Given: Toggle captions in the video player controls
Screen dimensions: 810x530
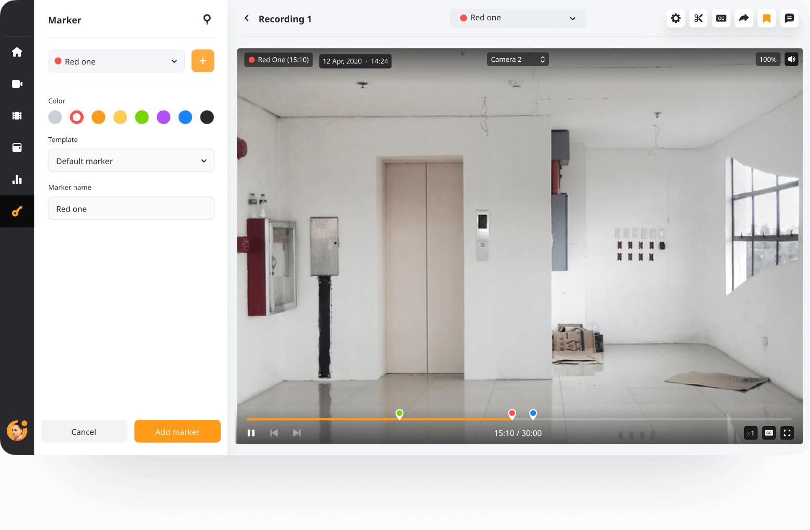Looking at the screenshot, I should click(769, 433).
